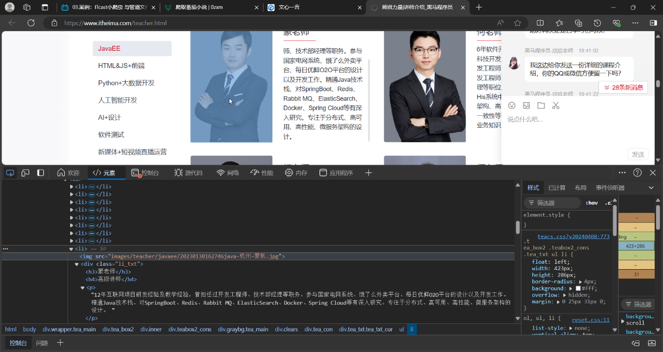Expand the border-radius property triangle

[x=580, y=282]
